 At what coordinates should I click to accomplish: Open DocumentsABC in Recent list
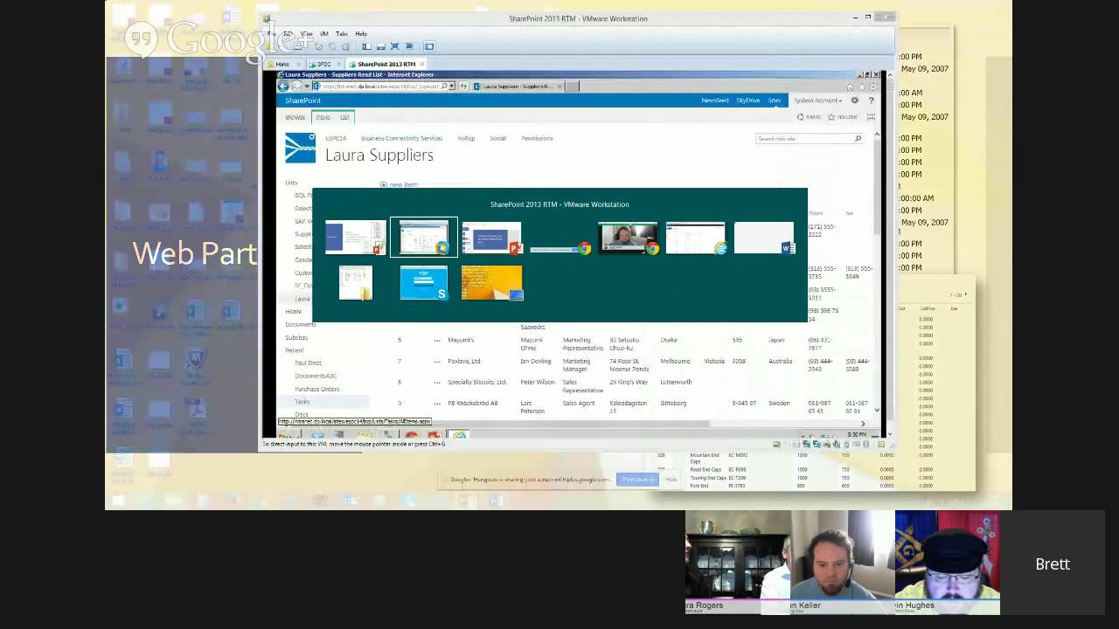pos(316,376)
